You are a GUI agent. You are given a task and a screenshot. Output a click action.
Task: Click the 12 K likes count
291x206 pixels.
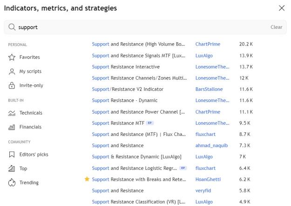tap(244, 78)
